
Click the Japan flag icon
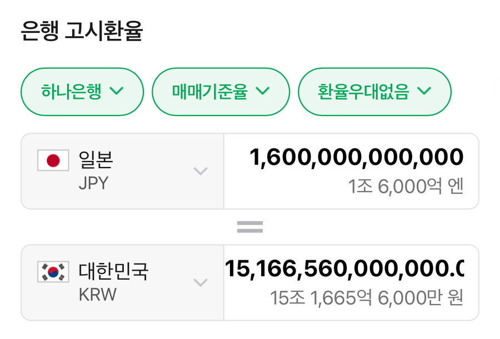[53, 160]
